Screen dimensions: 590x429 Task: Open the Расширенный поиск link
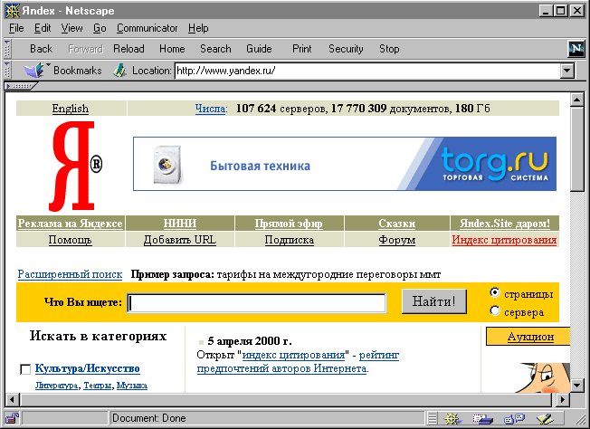70,274
